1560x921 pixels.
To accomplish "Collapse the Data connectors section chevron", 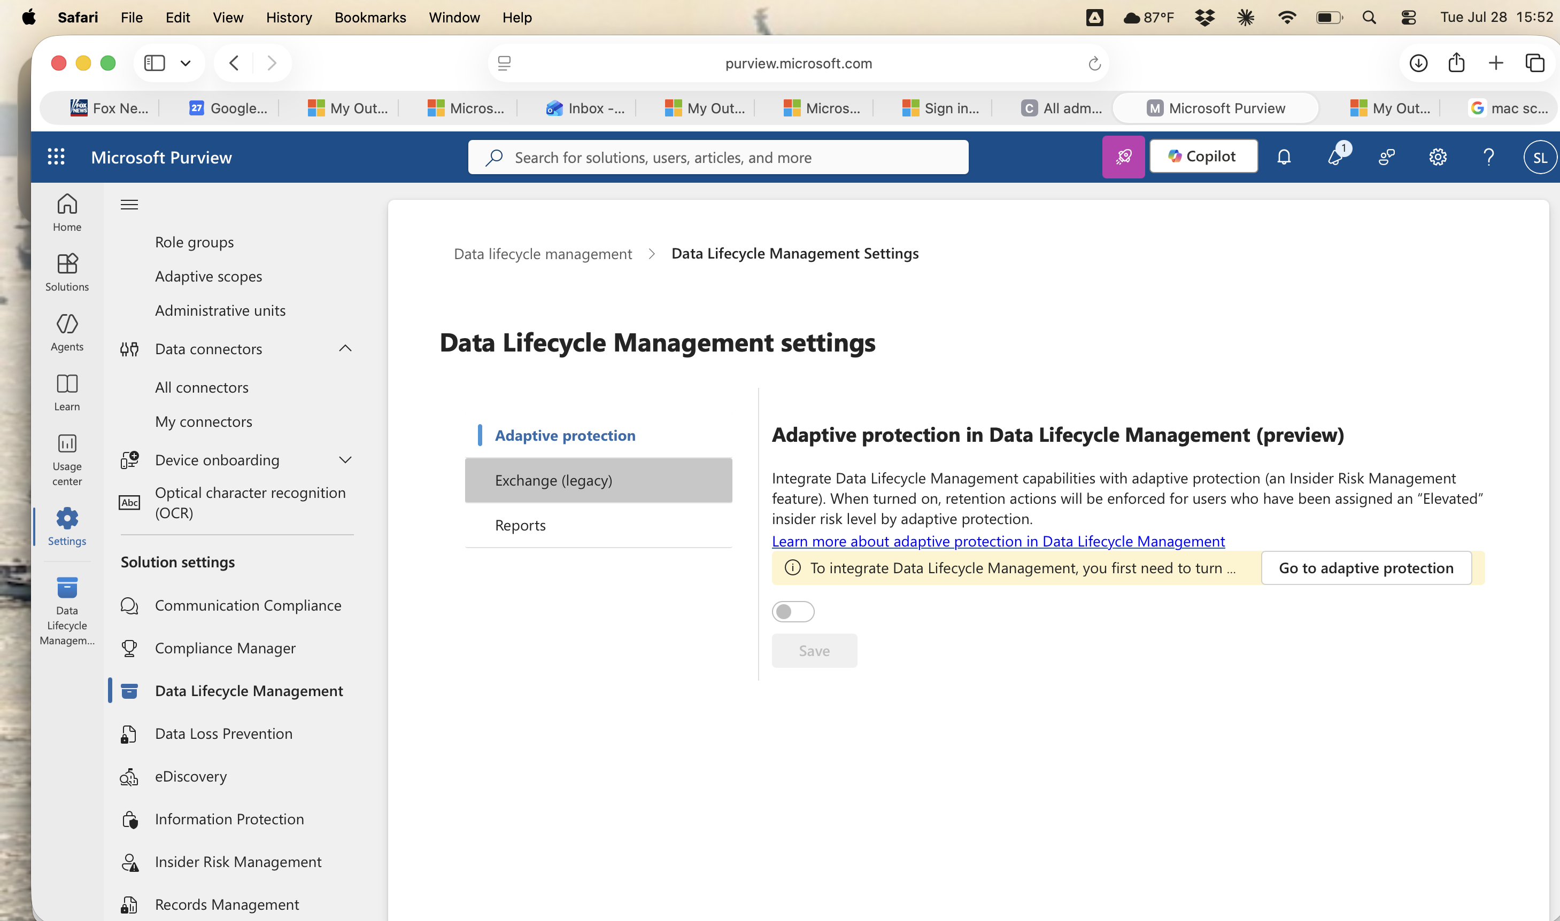I will (x=345, y=348).
